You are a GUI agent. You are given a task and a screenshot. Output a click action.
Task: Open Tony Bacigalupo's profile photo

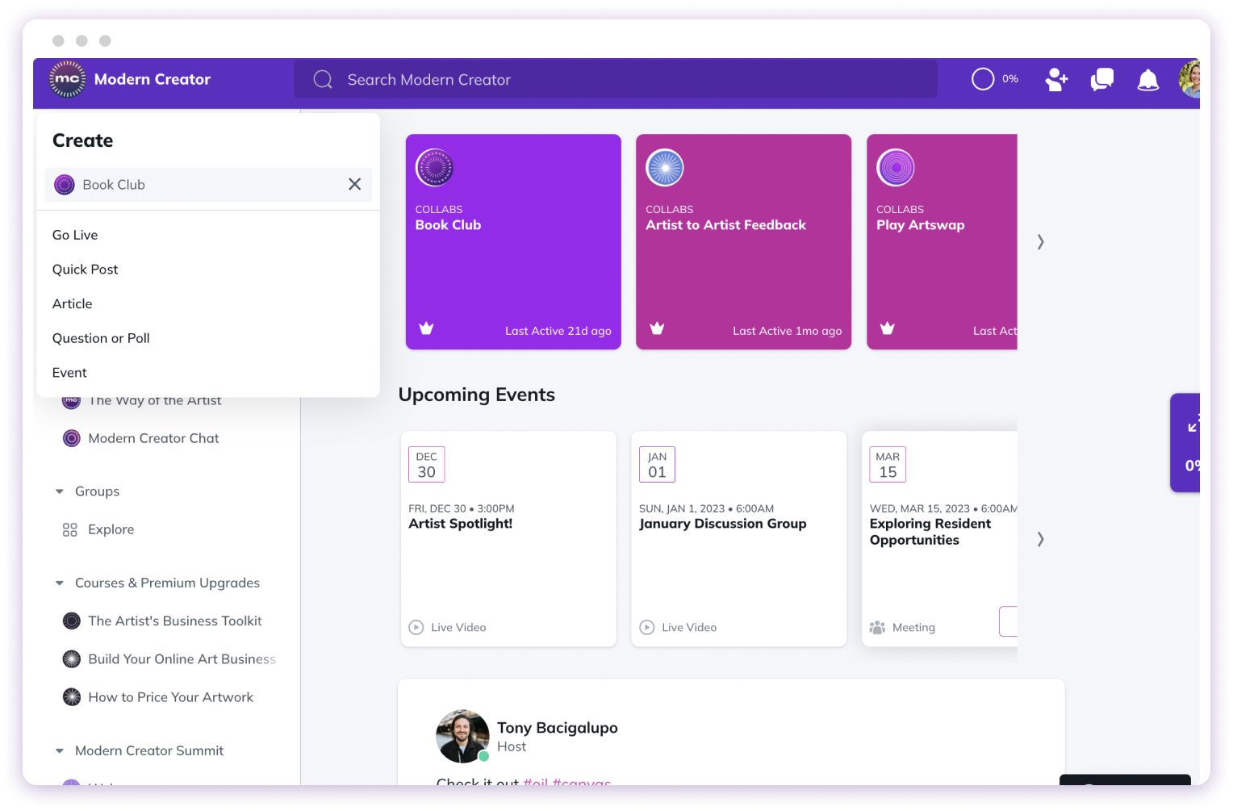(462, 736)
